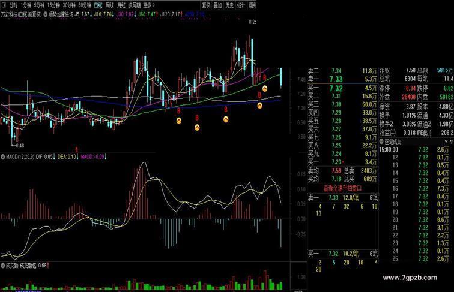Select the 周线 weekly chart tab
This screenshot has width=454, height=292.
coord(110,5)
